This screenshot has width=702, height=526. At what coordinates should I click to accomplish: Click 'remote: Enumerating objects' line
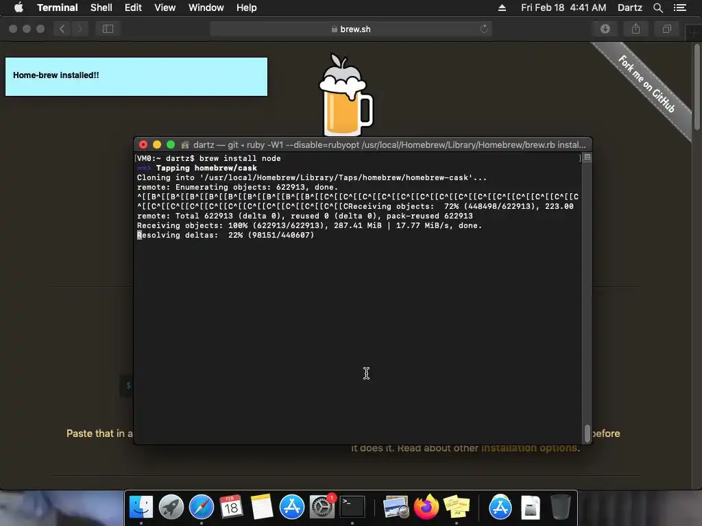[237, 188]
